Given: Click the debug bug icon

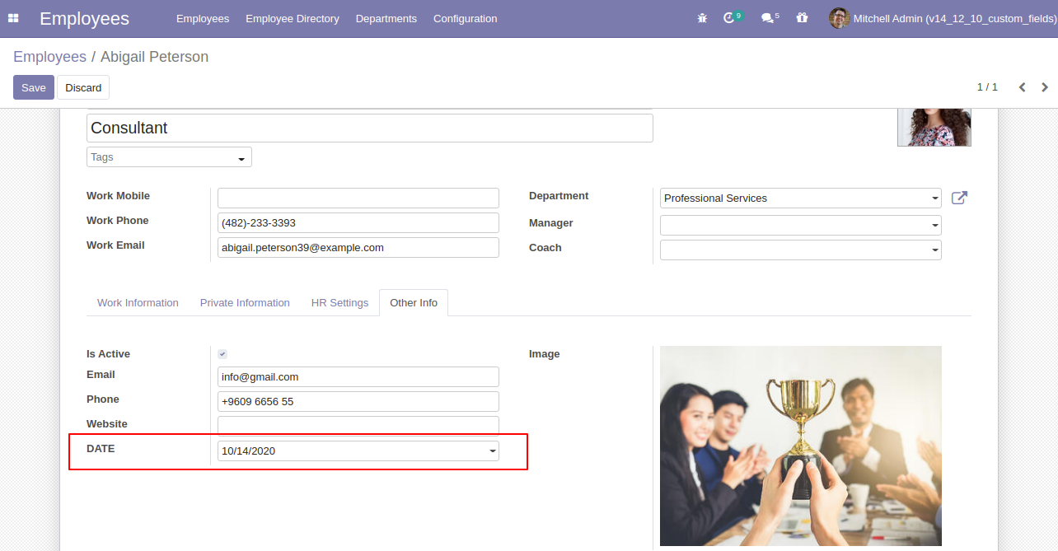Looking at the screenshot, I should click(x=702, y=18).
